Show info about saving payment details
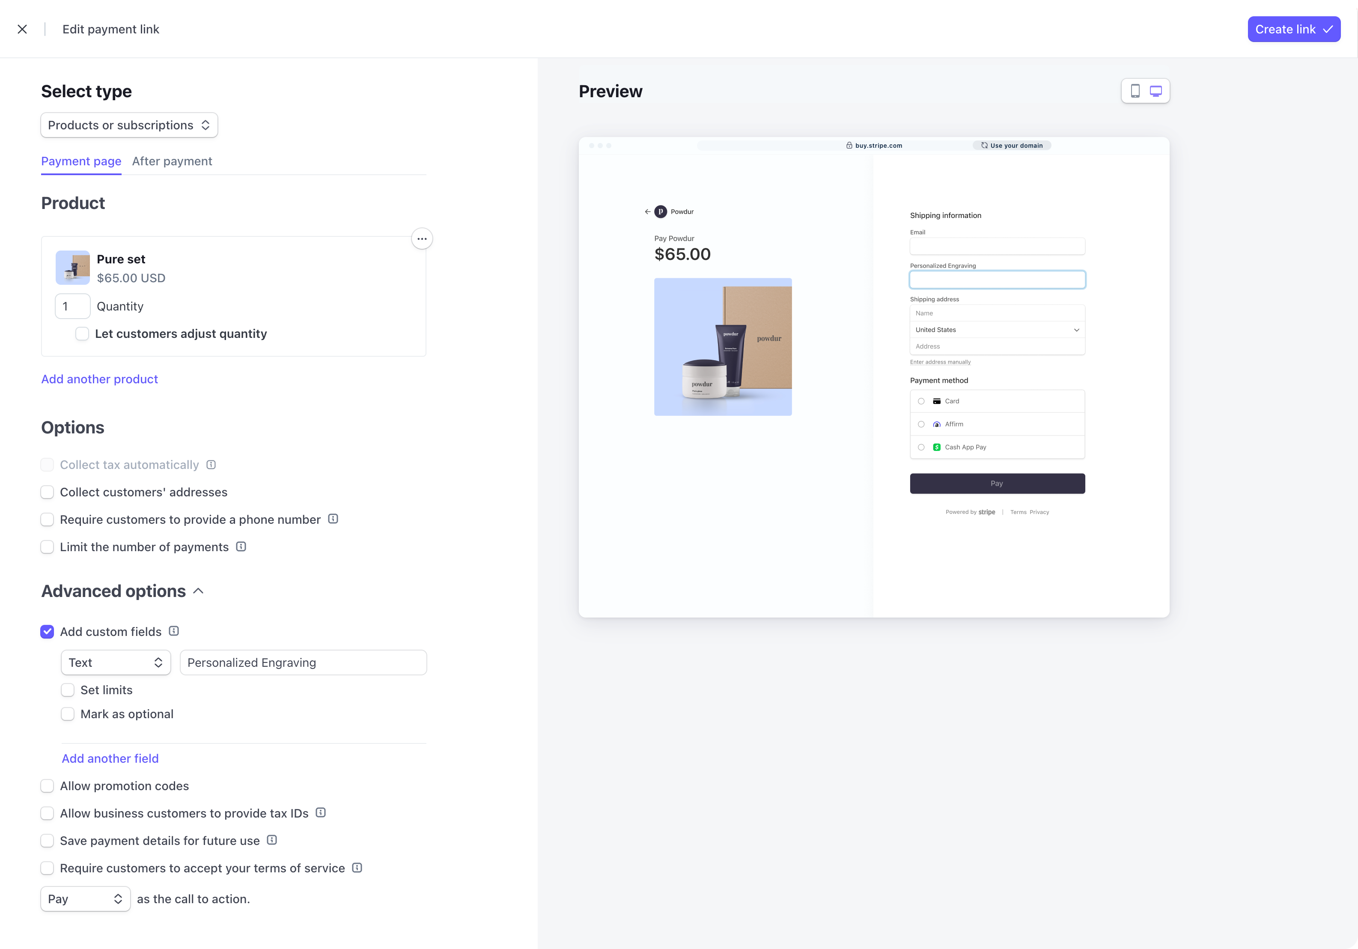1358x949 pixels. pos(272,840)
